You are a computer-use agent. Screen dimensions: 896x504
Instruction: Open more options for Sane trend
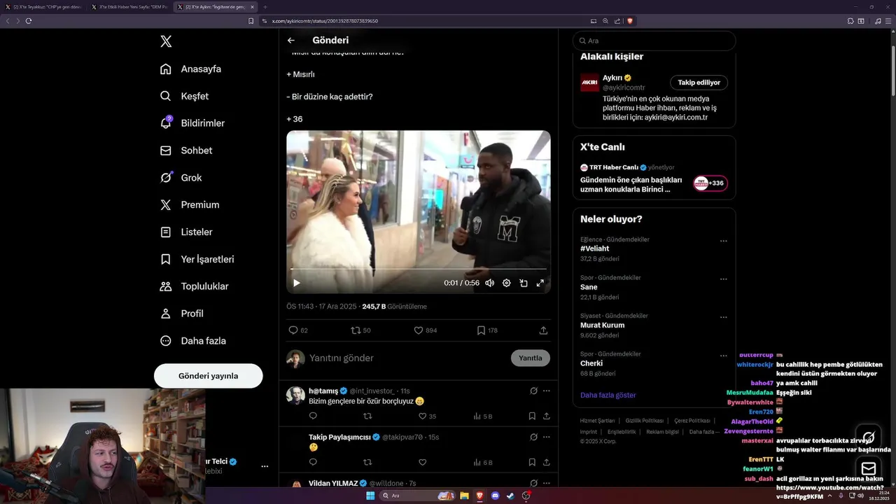pos(723,279)
